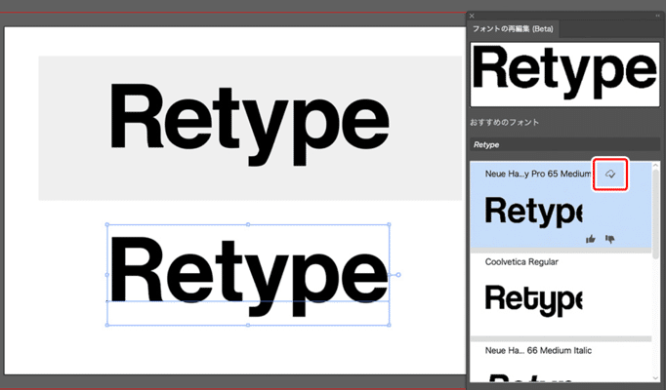Click the thumbs up icon for Neue Haas 65 Medium
This screenshot has height=390, width=666.
coord(591,239)
